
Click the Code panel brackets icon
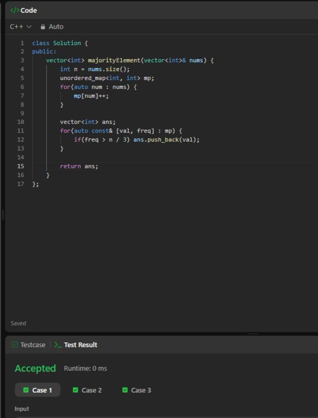pyautogui.click(x=14, y=10)
